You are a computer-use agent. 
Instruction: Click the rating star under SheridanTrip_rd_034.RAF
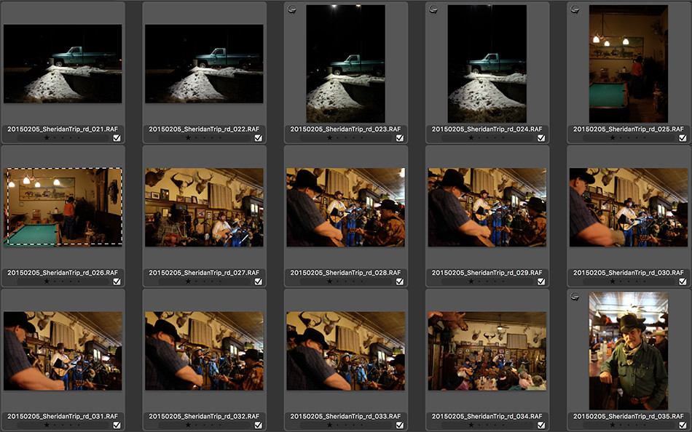[x=471, y=425]
